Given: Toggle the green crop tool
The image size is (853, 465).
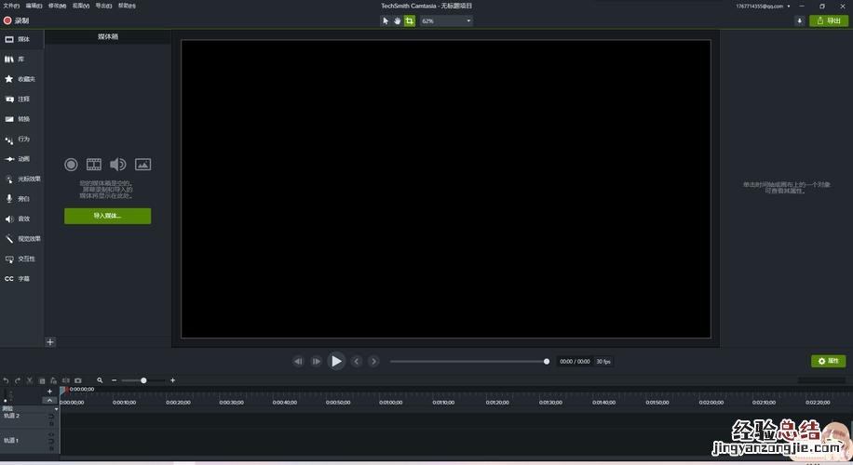Looking at the screenshot, I should (x=409, y=20).
